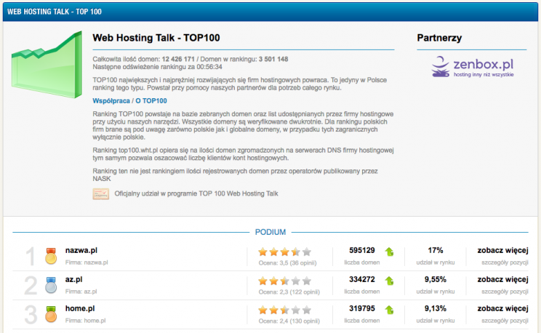
Task: Click total domains count 12 426 171
Action: pyautogui.click(x=178, y=59)
